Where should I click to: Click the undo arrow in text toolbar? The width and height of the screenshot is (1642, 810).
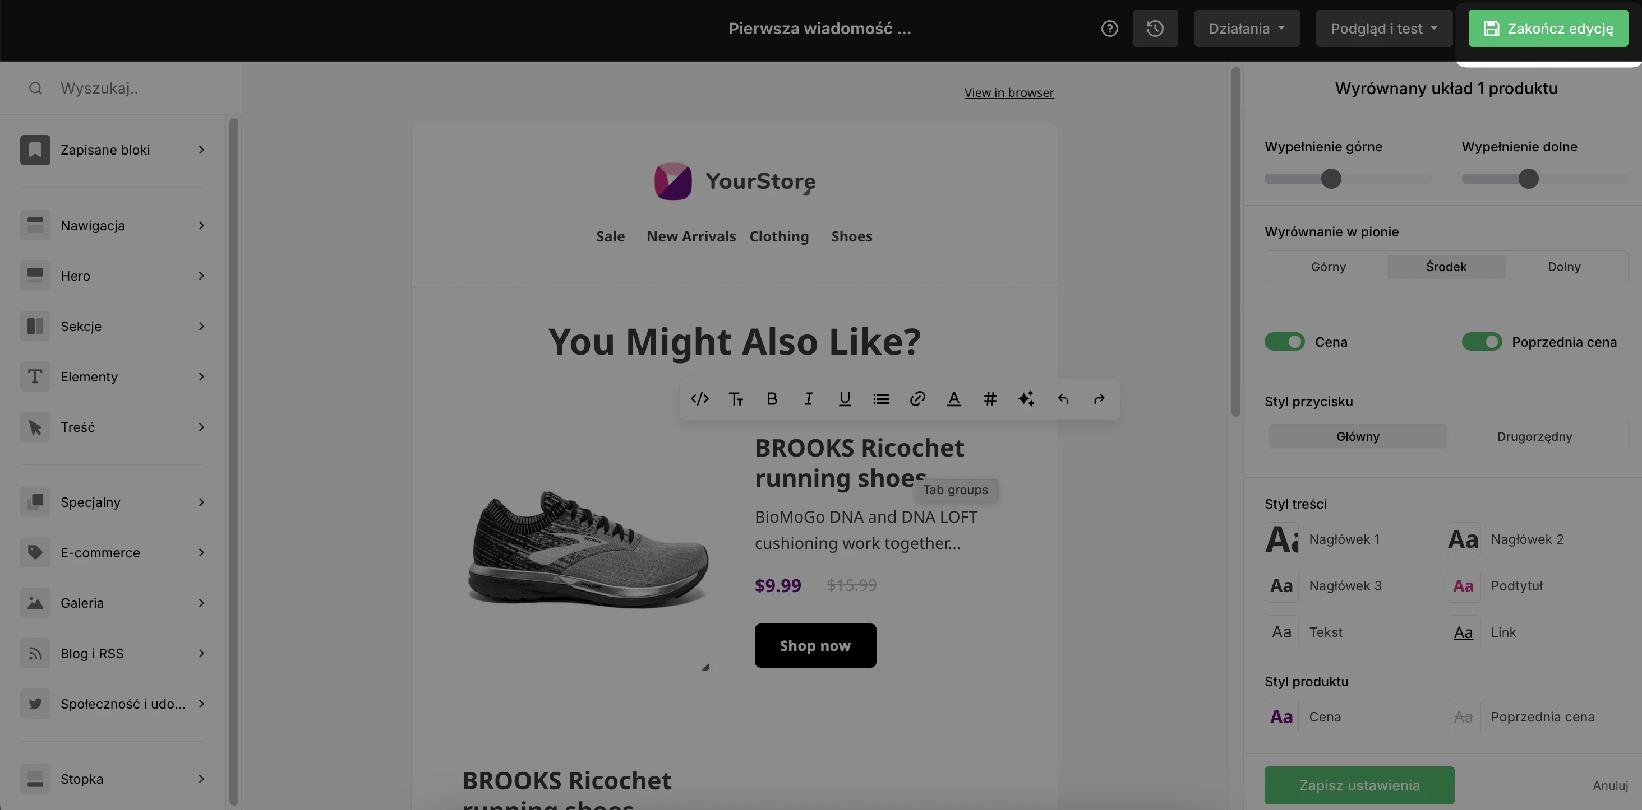[1063, 399]
